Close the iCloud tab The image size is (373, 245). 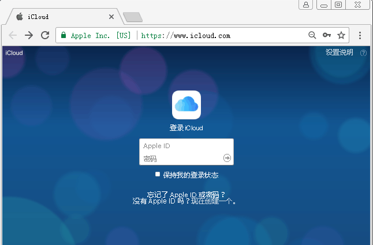[111, 17]
